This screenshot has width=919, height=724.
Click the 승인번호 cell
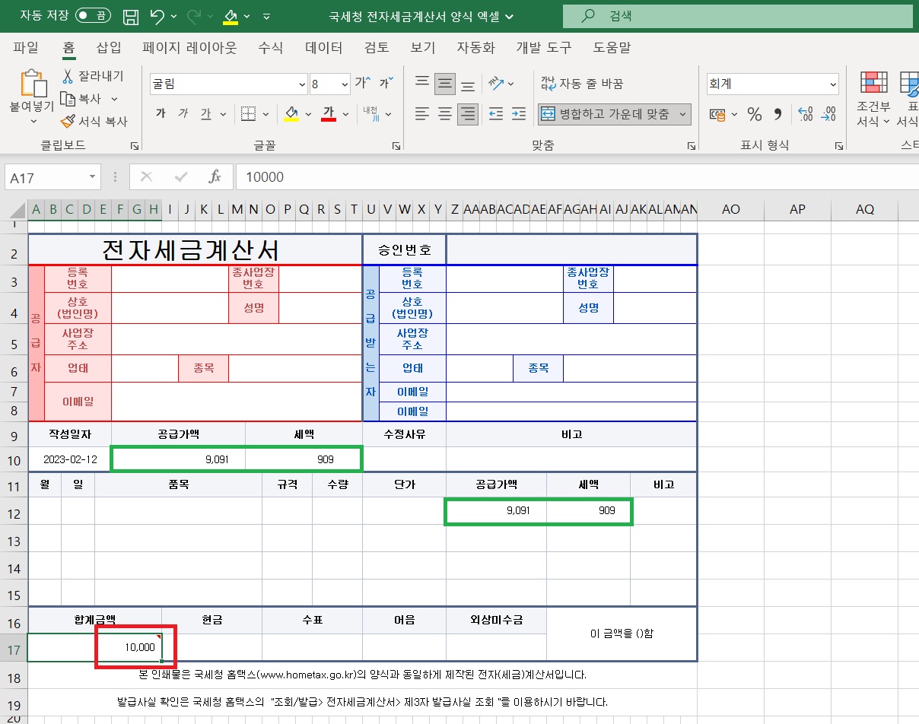coord(405,250)
